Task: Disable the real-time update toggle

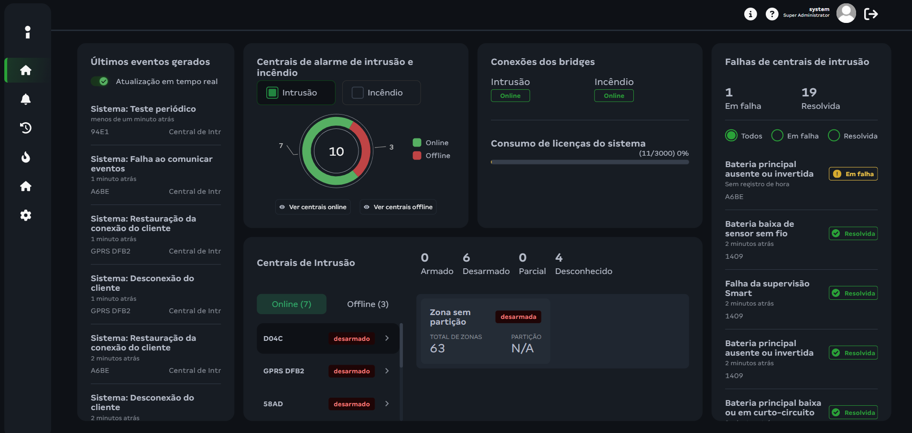Action: (100, 82)
